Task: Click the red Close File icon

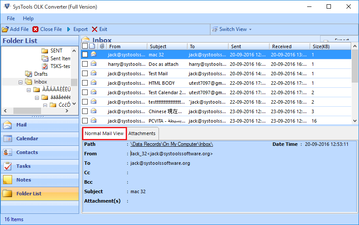Action: [x=35, y=29]
